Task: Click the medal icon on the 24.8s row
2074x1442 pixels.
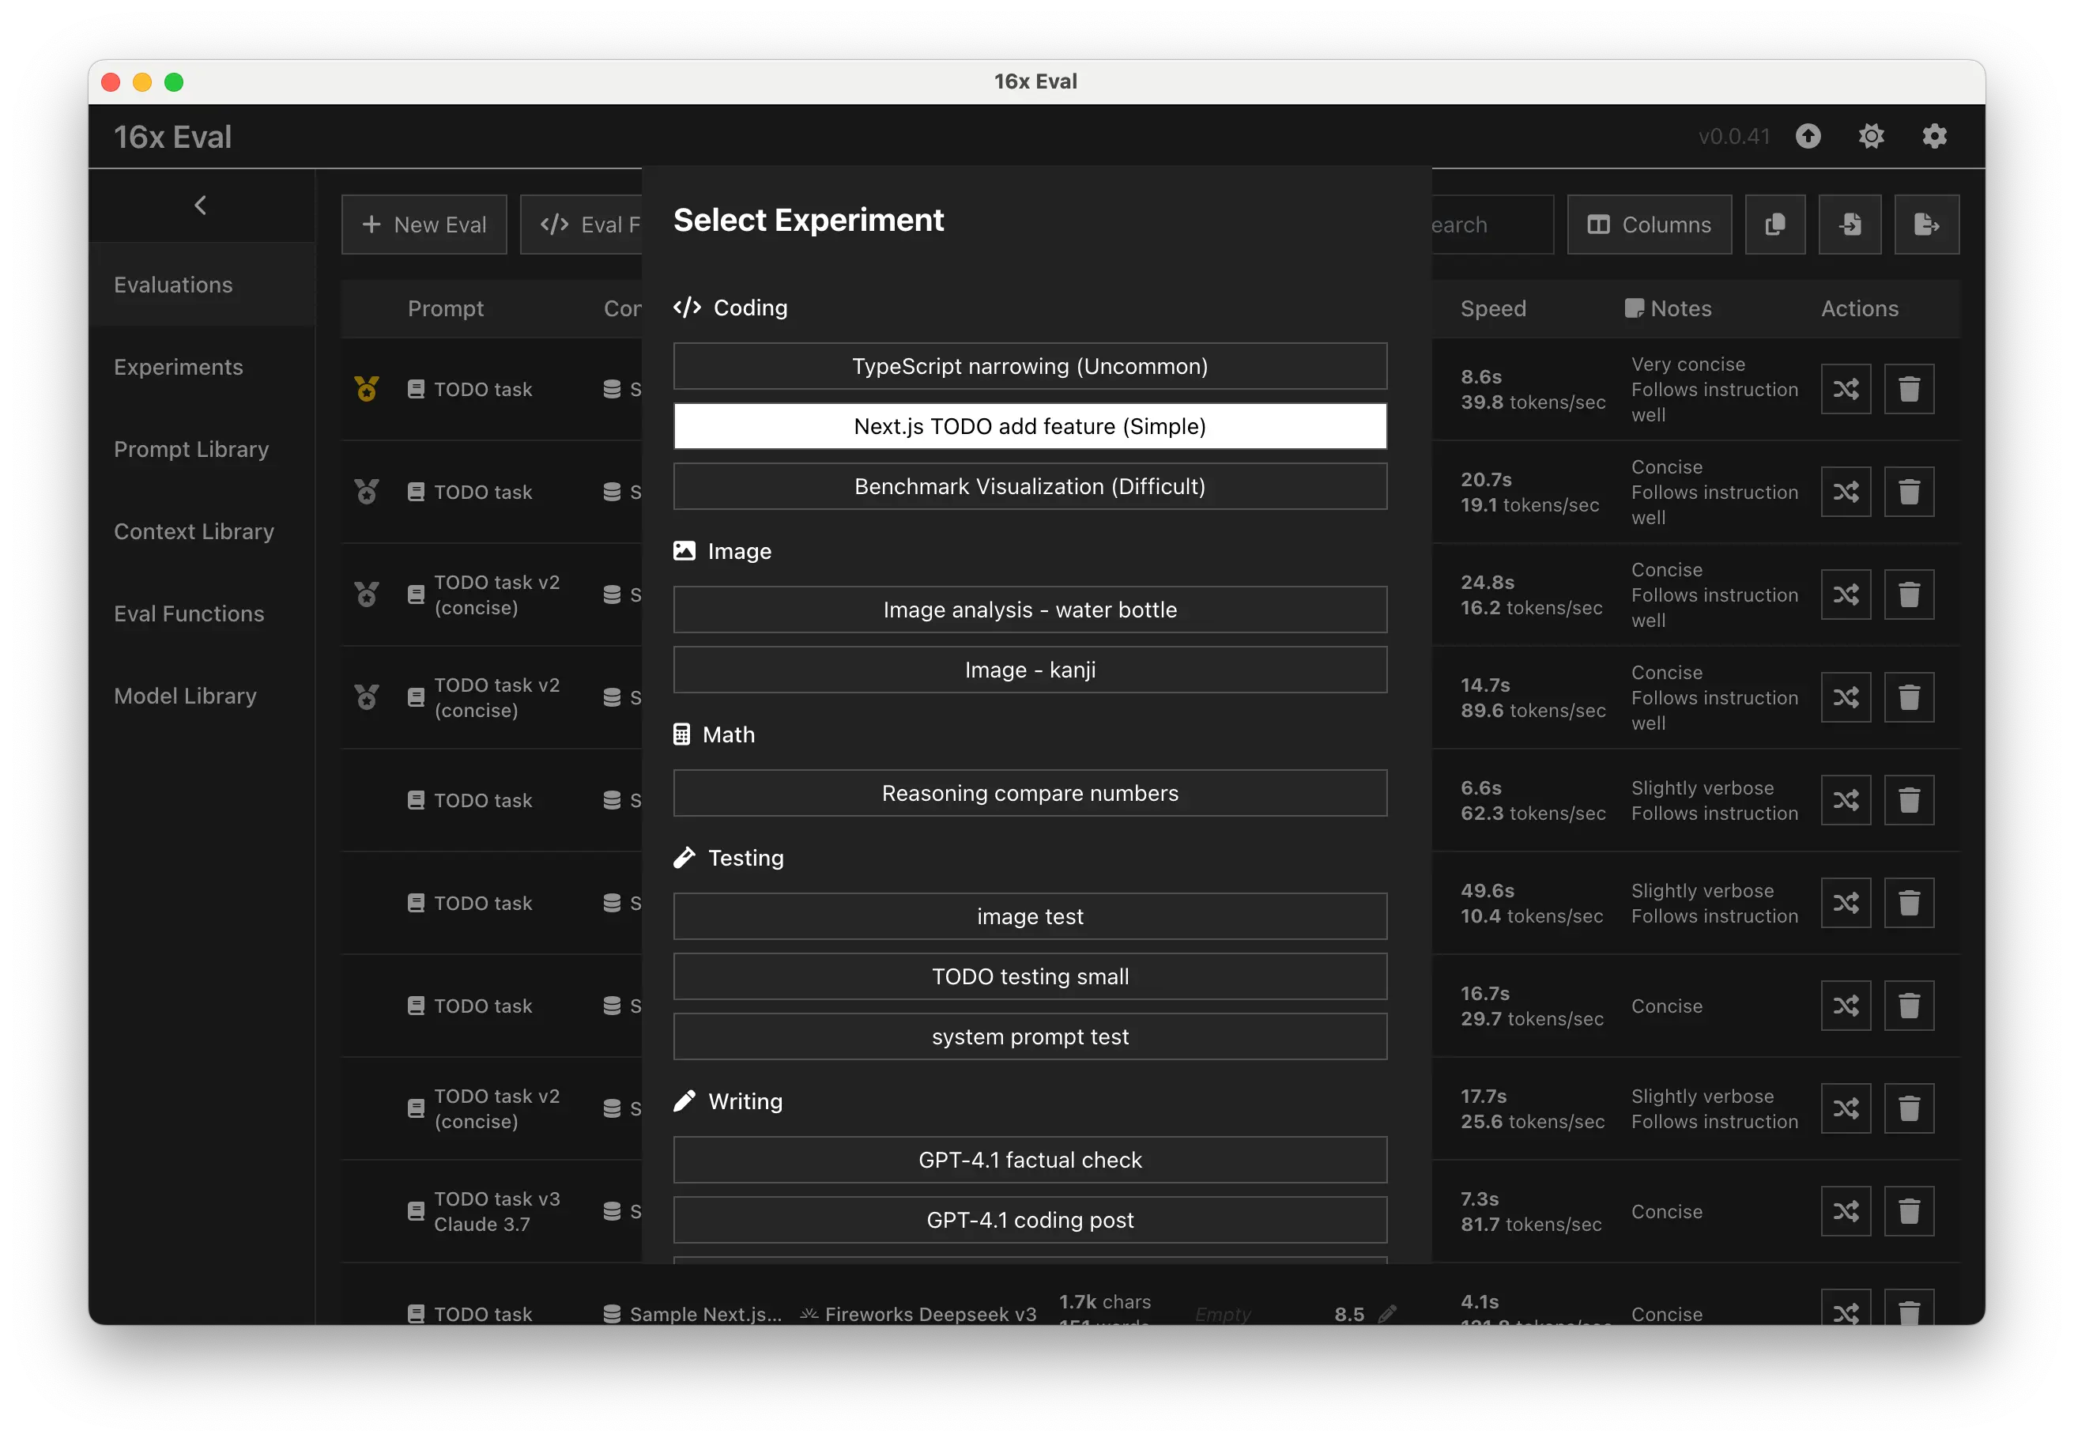Action: 366,595
